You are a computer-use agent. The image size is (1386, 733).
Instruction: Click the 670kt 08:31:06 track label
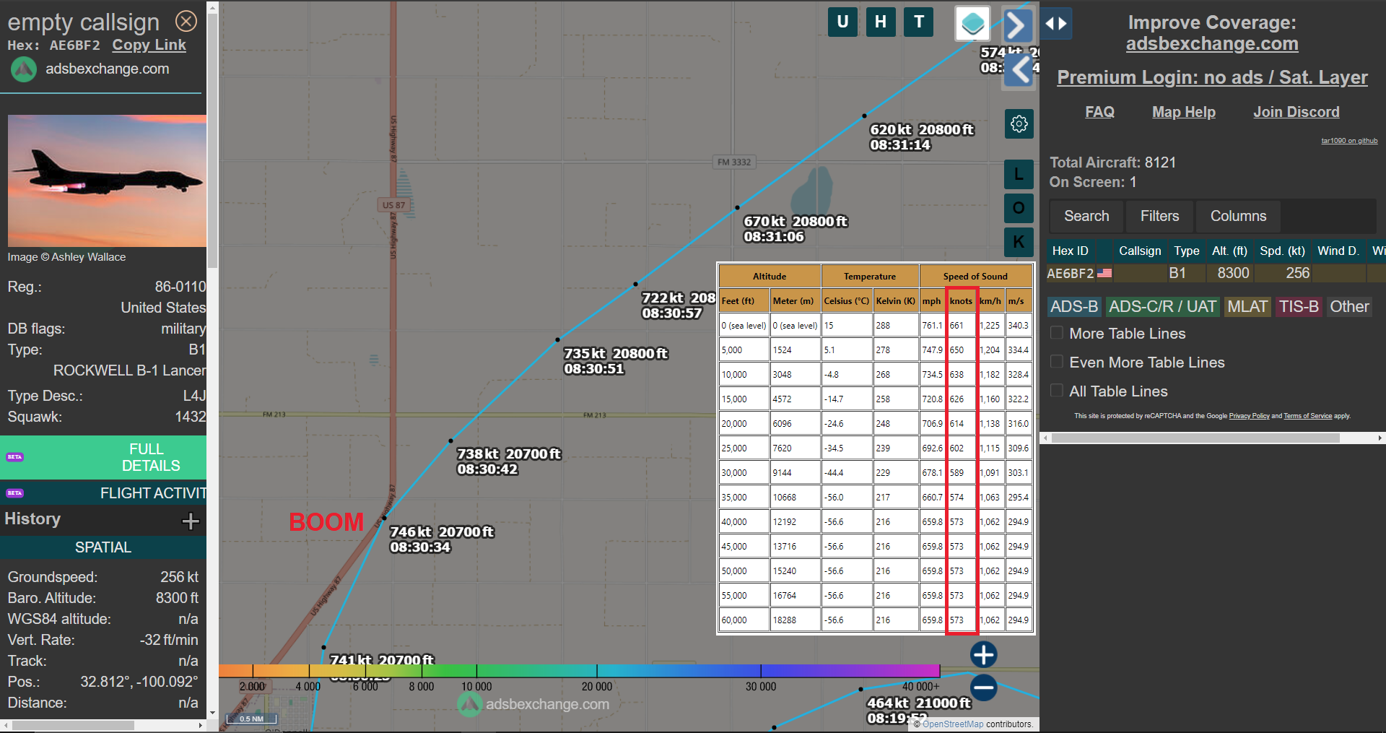(x=796, y=229)
